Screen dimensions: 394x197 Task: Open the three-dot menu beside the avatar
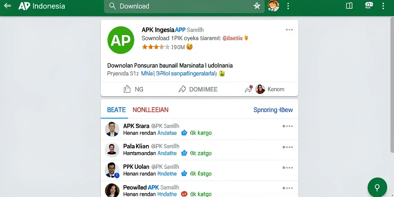[288, 6]
